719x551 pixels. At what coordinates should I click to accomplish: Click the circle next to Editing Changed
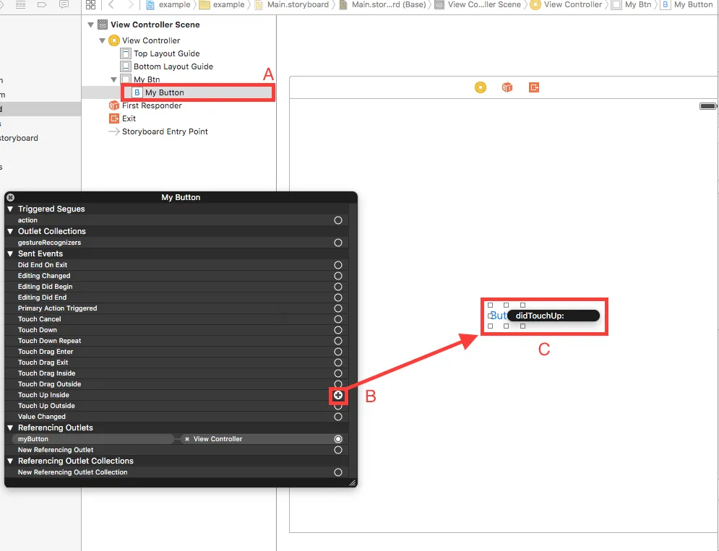click(x=338, y=276)
